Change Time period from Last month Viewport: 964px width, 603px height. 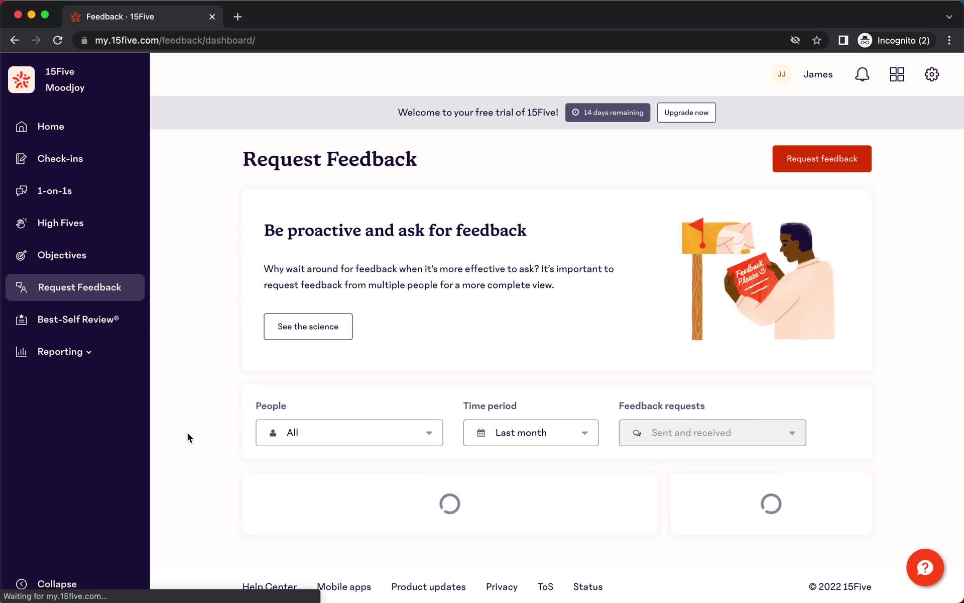click(530, 432)
